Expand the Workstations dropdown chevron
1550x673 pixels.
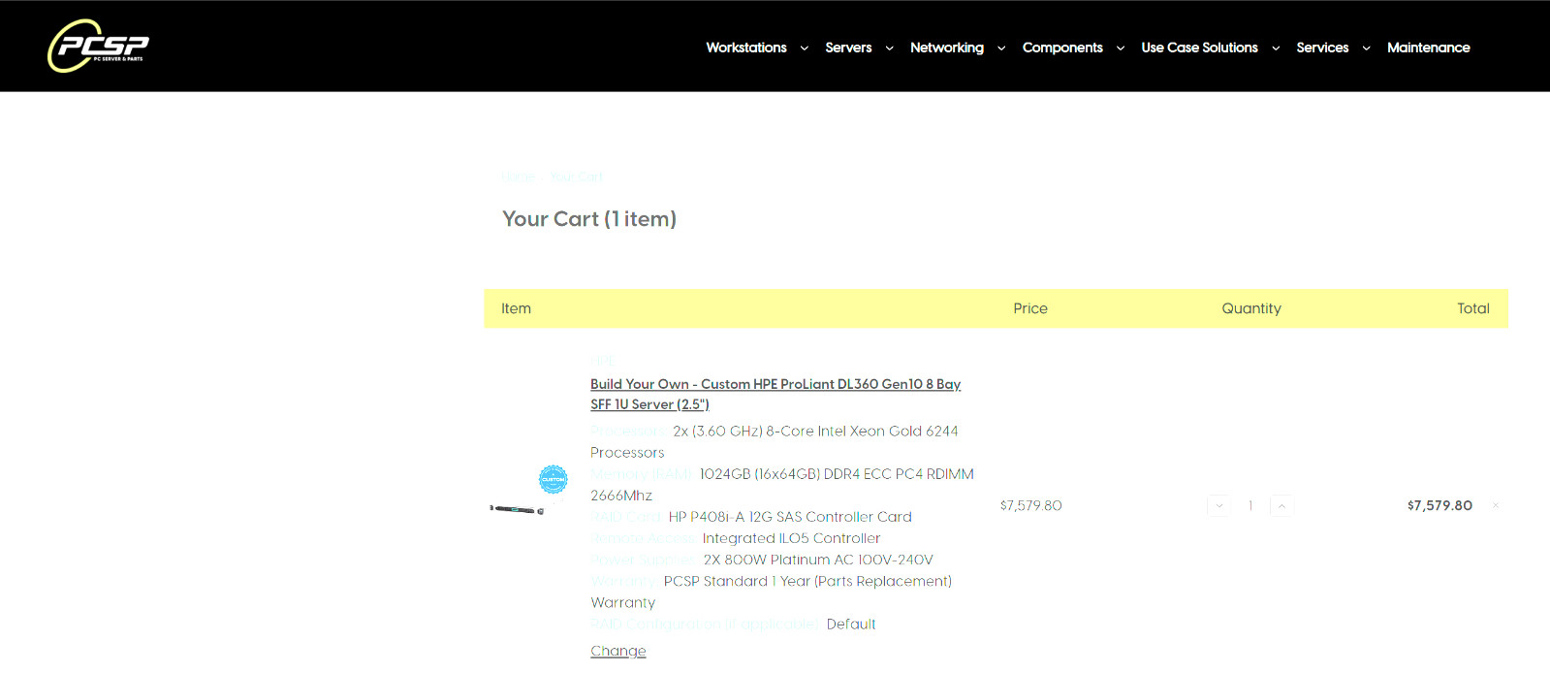tap(805, 48)
